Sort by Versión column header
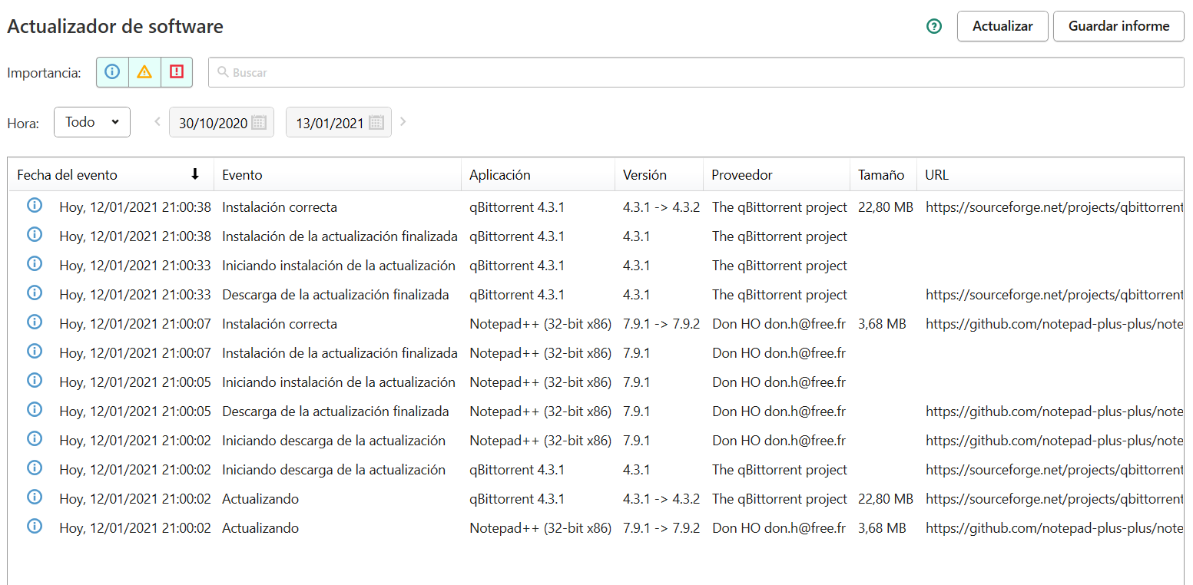 (659, 175)
